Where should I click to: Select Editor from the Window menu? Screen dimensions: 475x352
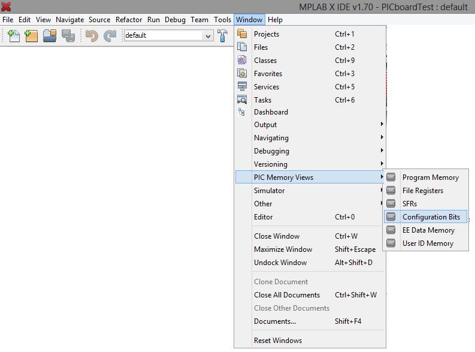(309, 217)
